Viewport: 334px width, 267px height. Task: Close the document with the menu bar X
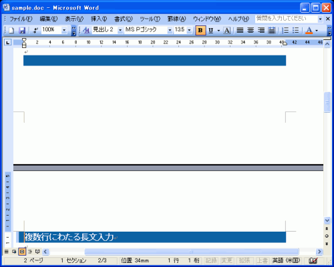coord(328,19)
